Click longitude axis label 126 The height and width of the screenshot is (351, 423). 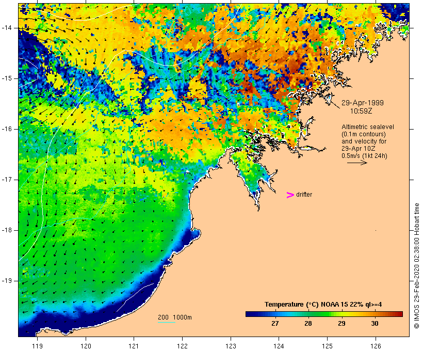point(376,346)
